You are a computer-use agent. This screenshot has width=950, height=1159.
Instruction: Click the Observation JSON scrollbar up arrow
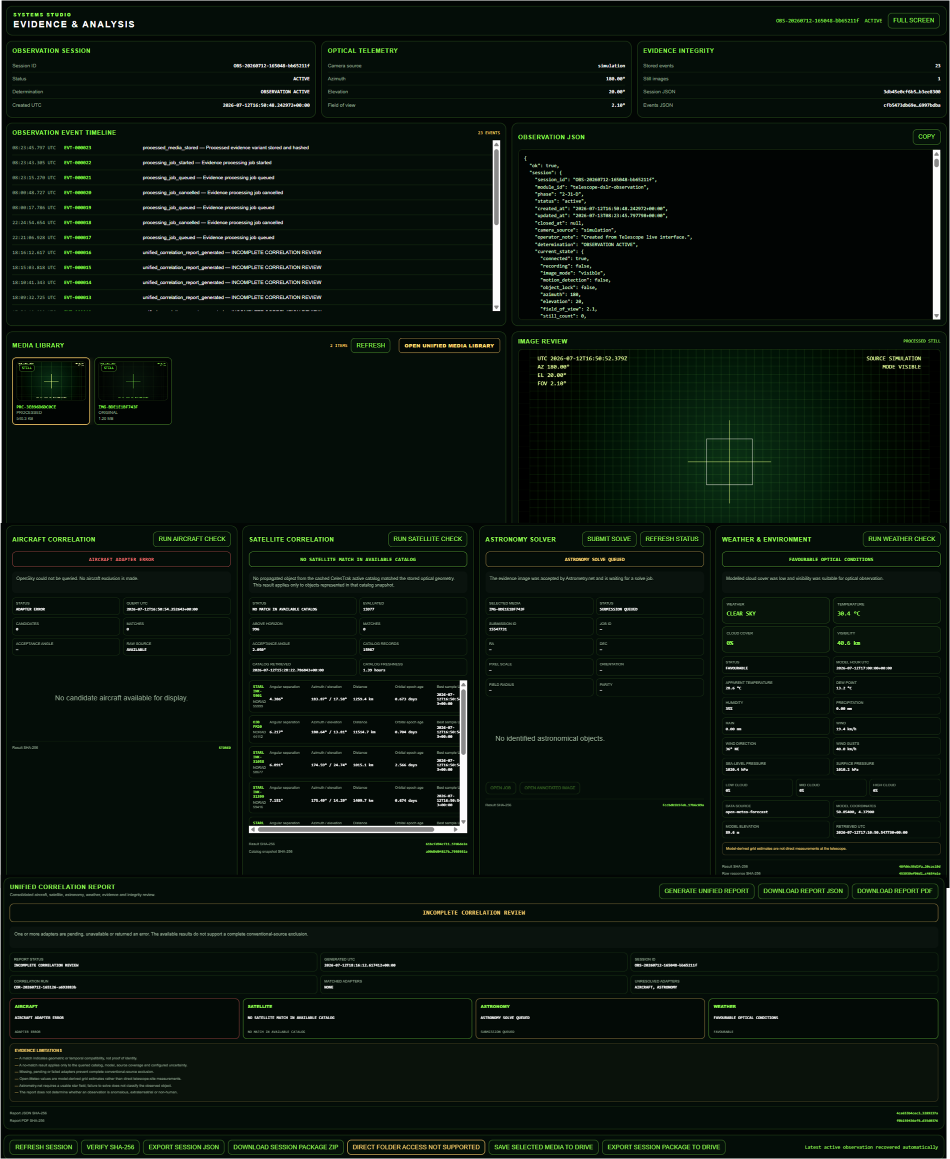(x=936, y=153)
